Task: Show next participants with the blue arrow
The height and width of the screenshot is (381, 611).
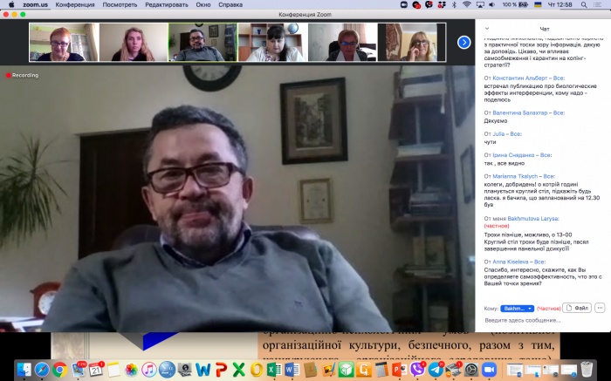Action: (x=463, y=42)
